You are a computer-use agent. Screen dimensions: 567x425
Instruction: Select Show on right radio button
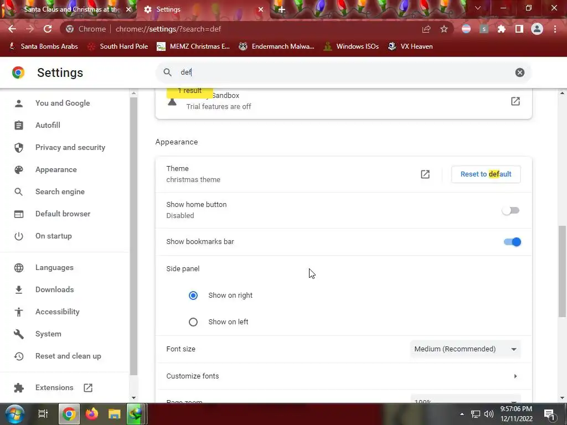(193, 296)
